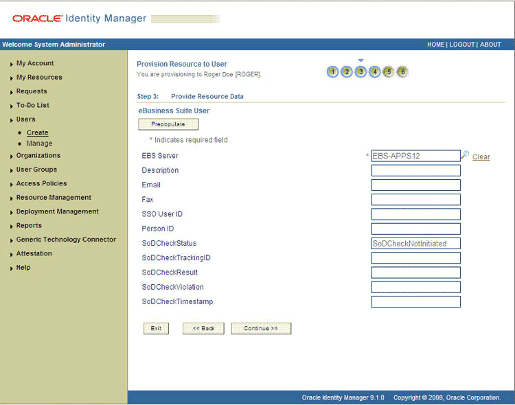The width and height of the screenshot is (515, 405).
Task: Open Help in sidebar
Action: (x=23, y=268)
